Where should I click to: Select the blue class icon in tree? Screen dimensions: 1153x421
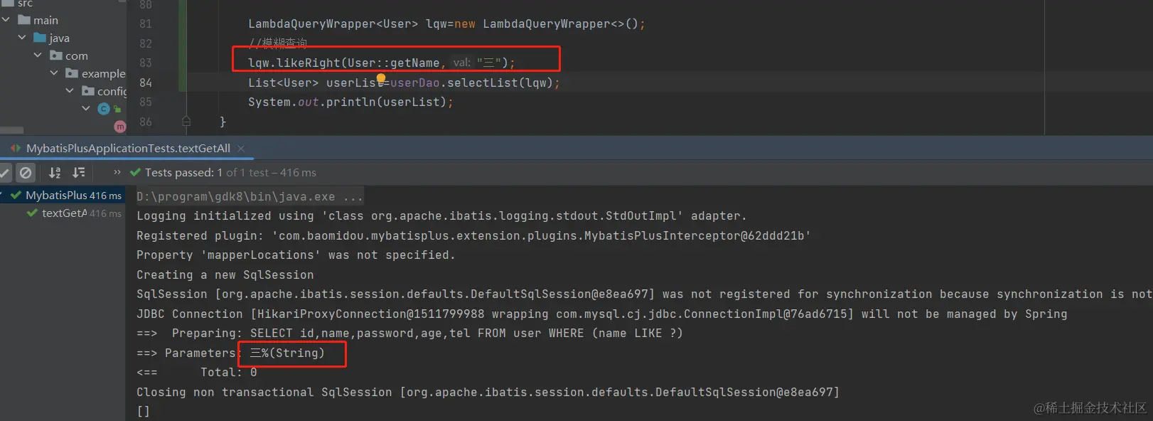[104, 109]
